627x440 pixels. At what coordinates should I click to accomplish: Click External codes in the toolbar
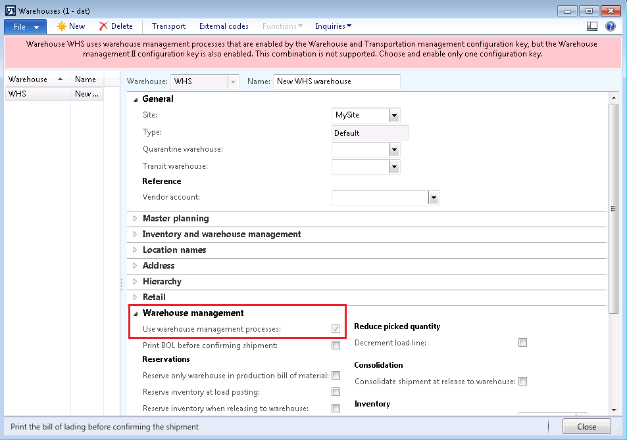click(224, 26)
